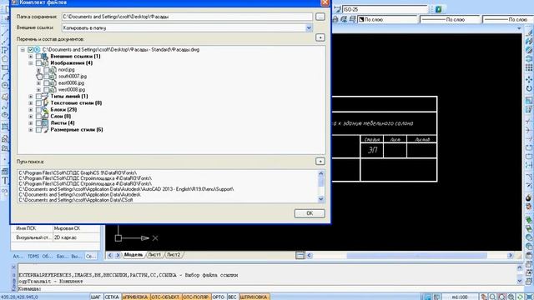Toggle ШАГ snap mode in status bar

click(x=96, y=297)
